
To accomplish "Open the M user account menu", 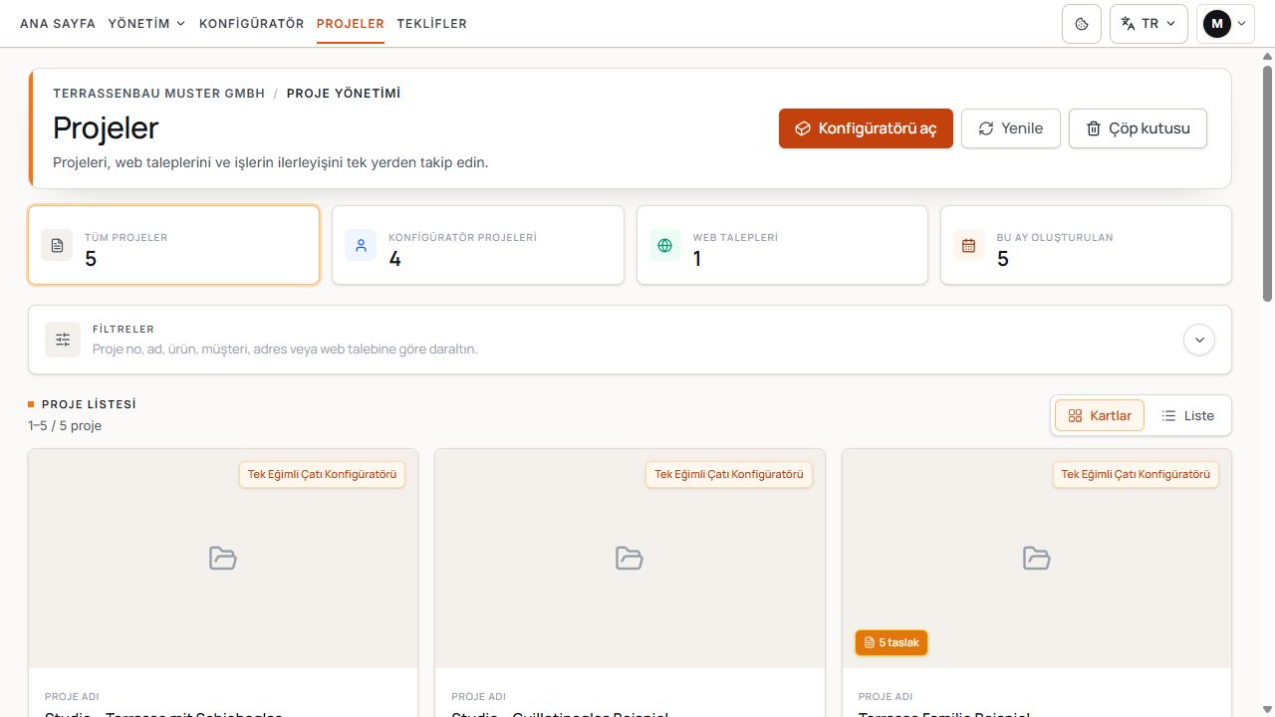I will pos(1225,24).
